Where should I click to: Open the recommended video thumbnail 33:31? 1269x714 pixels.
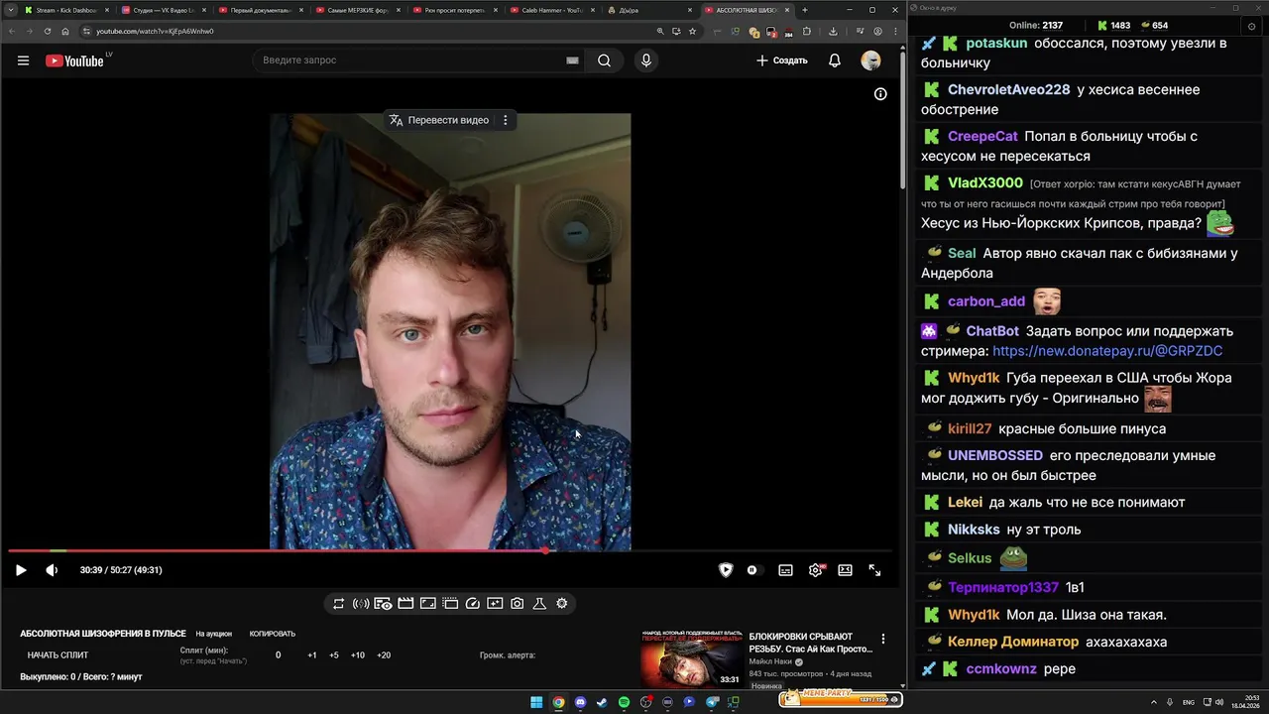[692, 658]
